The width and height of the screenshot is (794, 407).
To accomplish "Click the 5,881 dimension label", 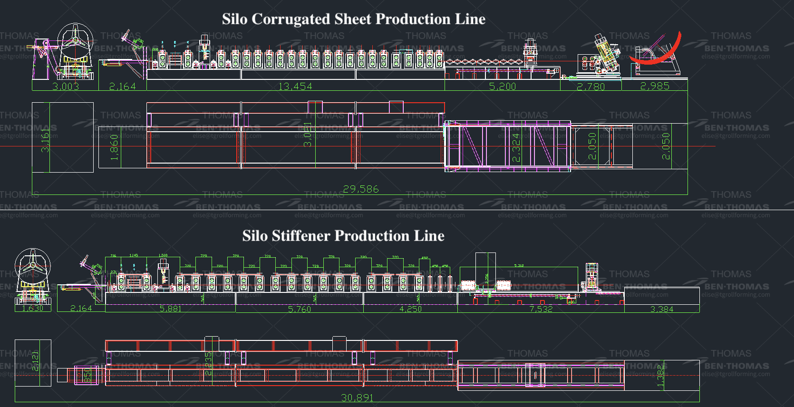I will [x=170, y=309].
